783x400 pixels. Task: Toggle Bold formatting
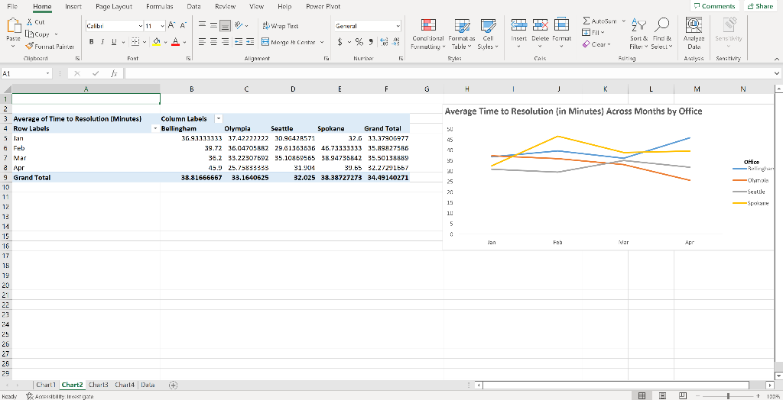point(92,42)
